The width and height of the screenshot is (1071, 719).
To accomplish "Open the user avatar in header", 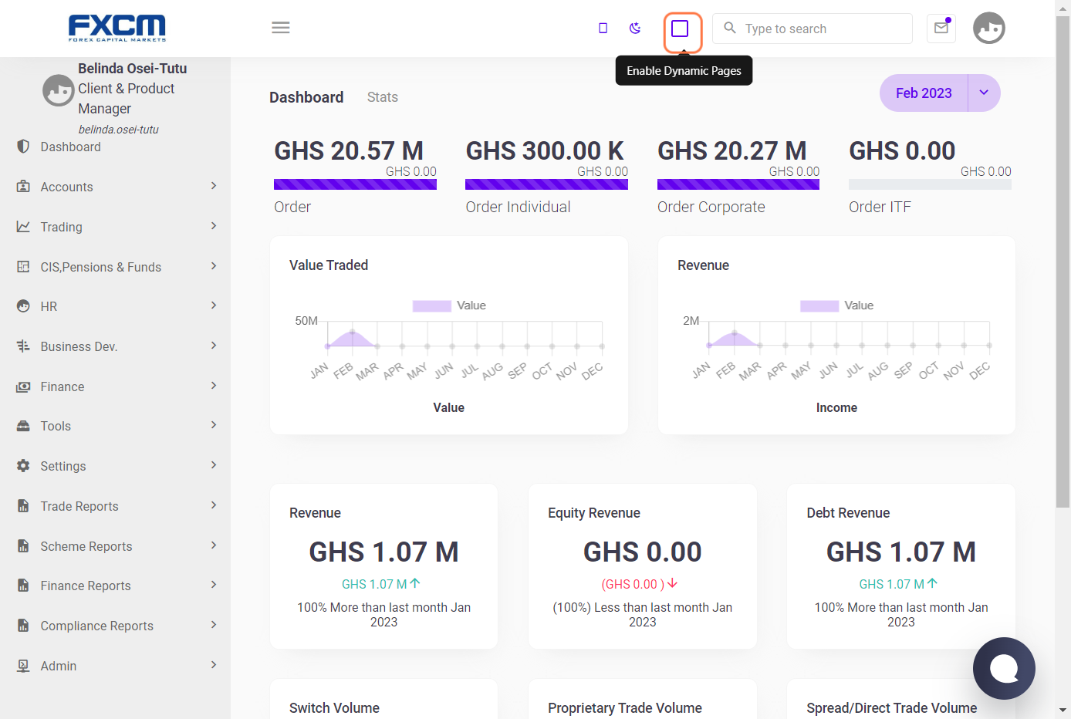I will click(x=989, y=28).
